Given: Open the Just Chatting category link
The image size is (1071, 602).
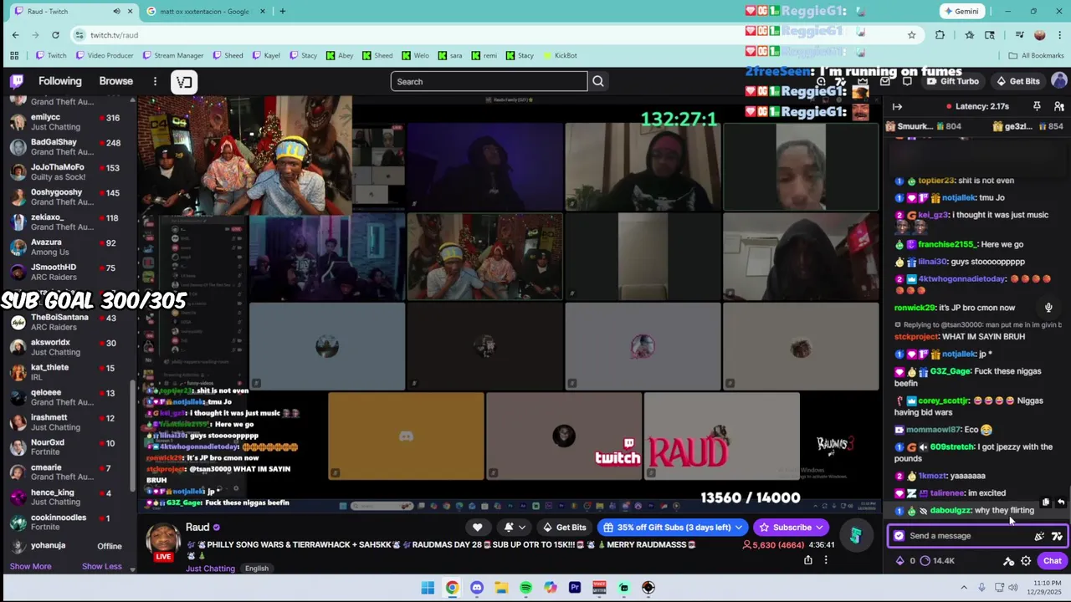Looking at the screenshot, I should pos(210,569).
